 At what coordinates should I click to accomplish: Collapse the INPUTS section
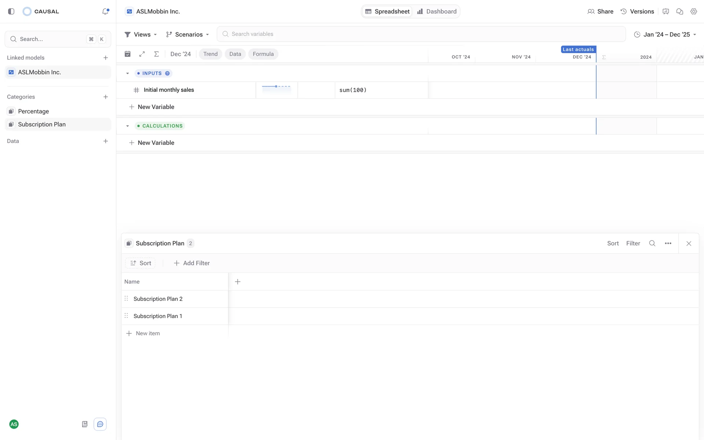[128, 73]
